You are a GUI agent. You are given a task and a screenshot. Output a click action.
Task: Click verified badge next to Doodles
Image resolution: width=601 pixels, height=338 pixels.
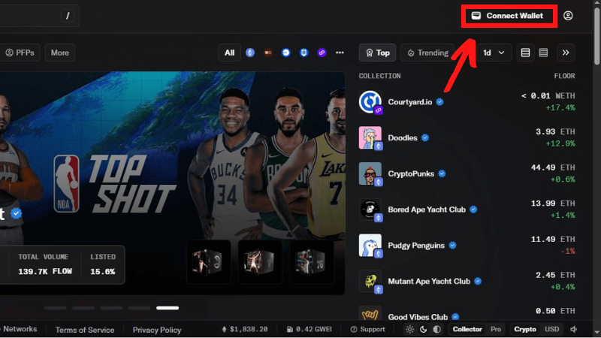pyautogui.click(x=425, y=137)
